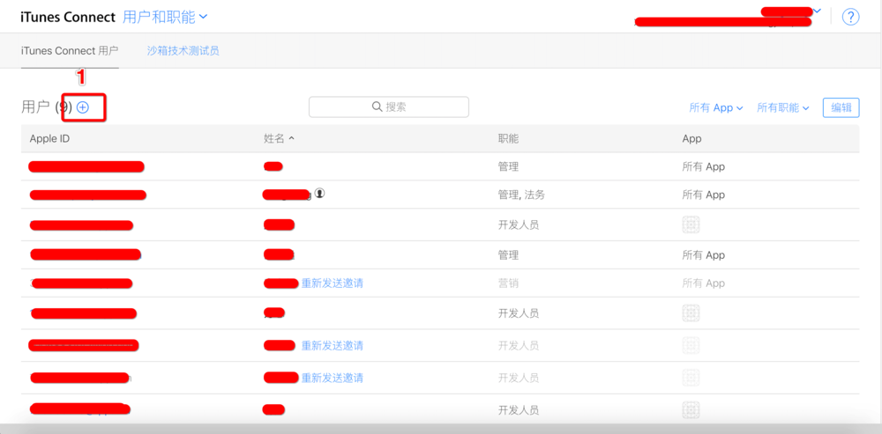882x434 pixels.
Task: Expand the 所有 App filter dropdown
Action: (716, 107)
